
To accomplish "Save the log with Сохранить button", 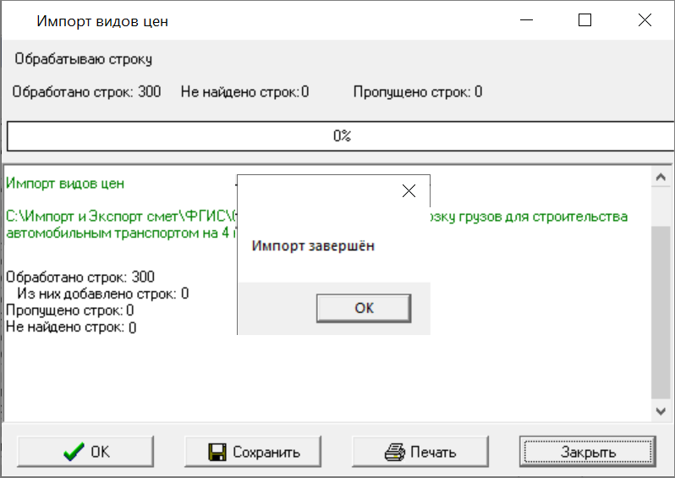I will (253, 451).
